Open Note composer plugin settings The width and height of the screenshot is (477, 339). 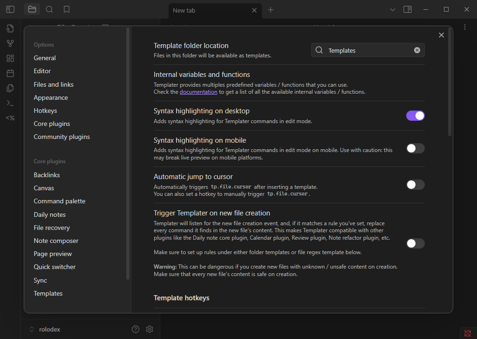pyautogui.click(x=56, y=241)
